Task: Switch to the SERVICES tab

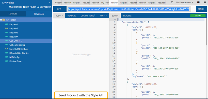Action: pyautogui.click(x=13, y=14)
